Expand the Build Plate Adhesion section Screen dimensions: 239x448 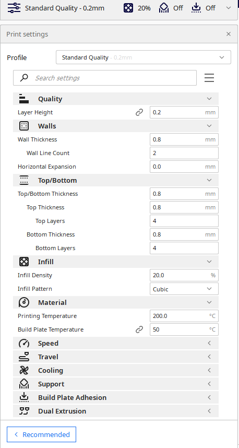116,398
